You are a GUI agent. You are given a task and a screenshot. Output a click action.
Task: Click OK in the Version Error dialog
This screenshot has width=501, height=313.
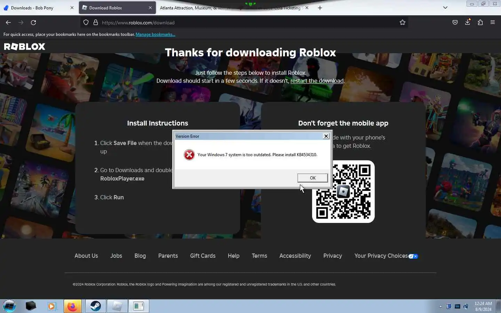(x=312, y=178)
